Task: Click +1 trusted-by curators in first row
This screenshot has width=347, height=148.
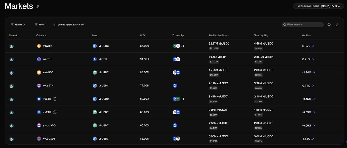Action: click(x=182, y=46)
